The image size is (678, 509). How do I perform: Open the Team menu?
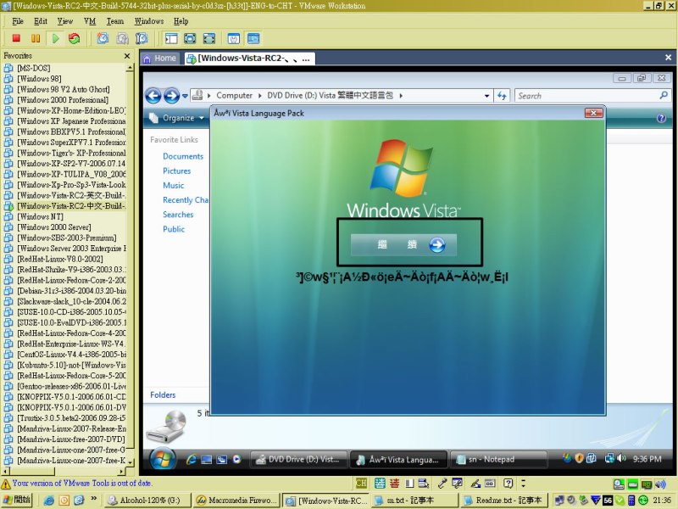pos(115,21)
